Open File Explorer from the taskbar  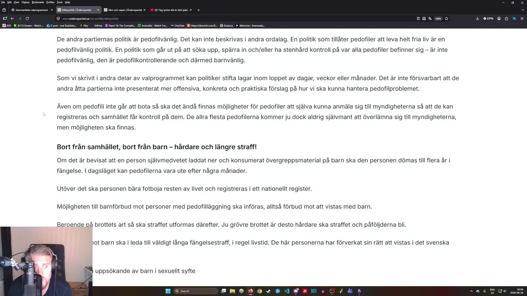tap(232, 291)
